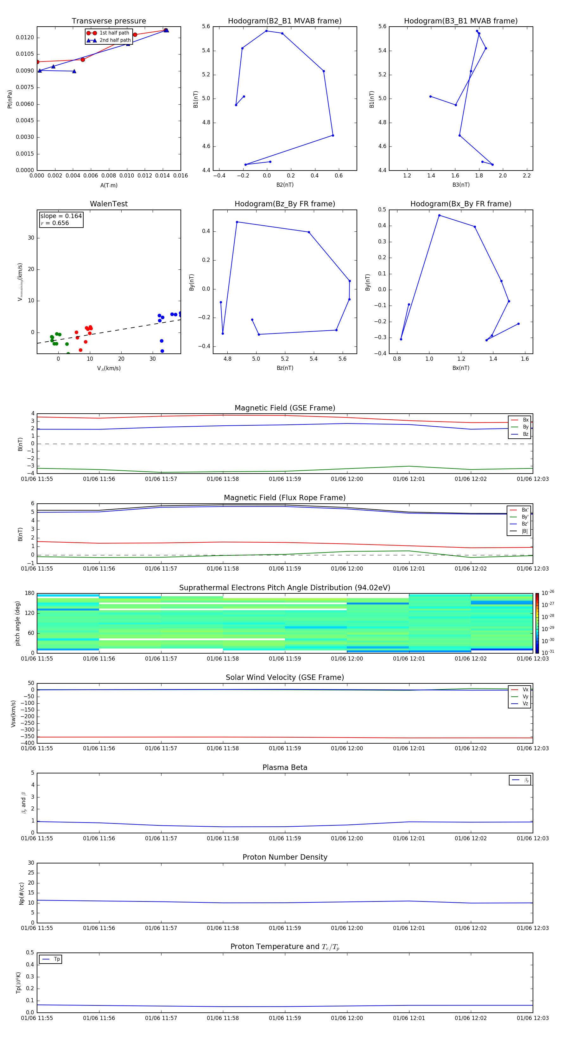Select the "2nd half path" legend entry
This screenshot has width=570, height=1046.
pyautogui.click(x=108, y=40)
